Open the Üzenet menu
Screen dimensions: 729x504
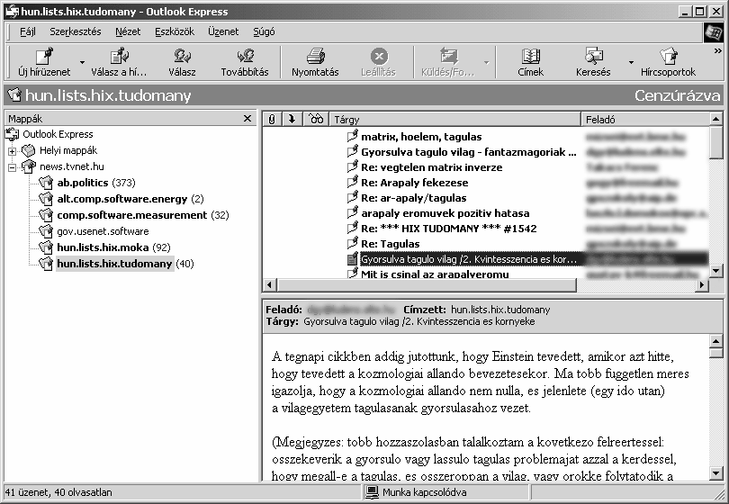(223, 31)
